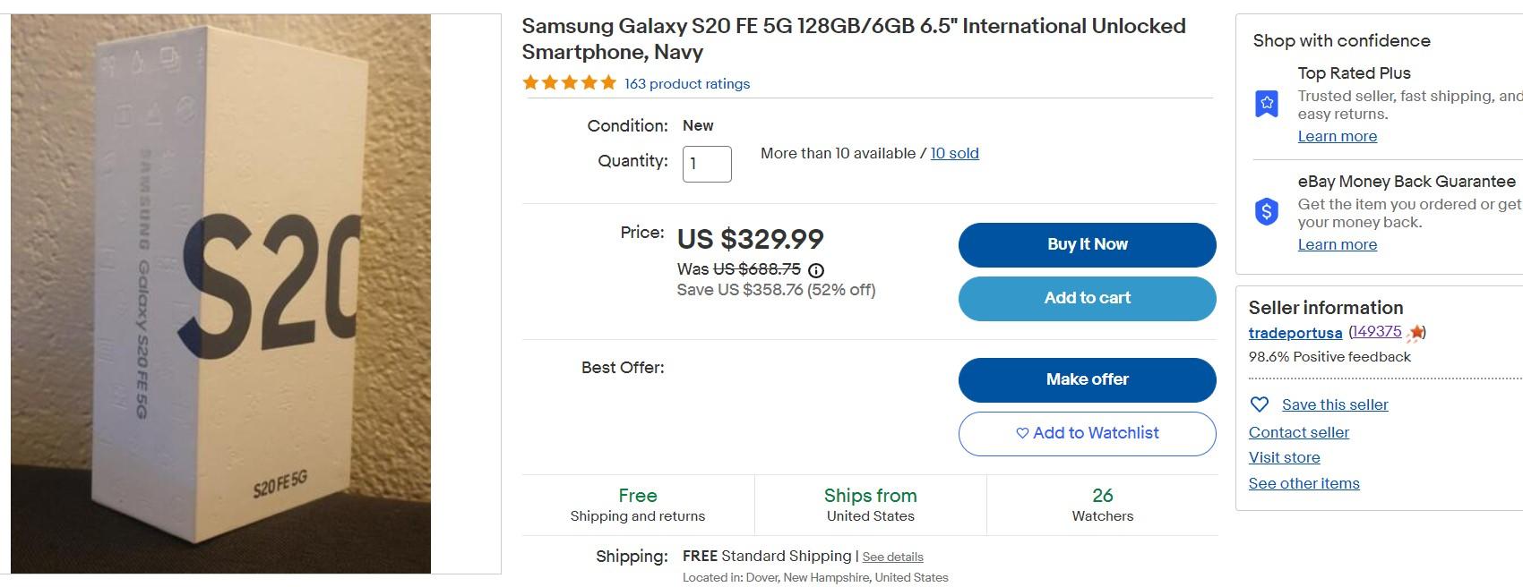Click the Top Rated Plus ribbon badge icon
Screen dimensions: 1523x587
pos(1266,101)
